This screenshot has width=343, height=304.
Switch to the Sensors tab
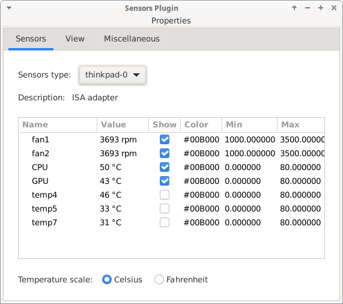click(x=31, y=38)
